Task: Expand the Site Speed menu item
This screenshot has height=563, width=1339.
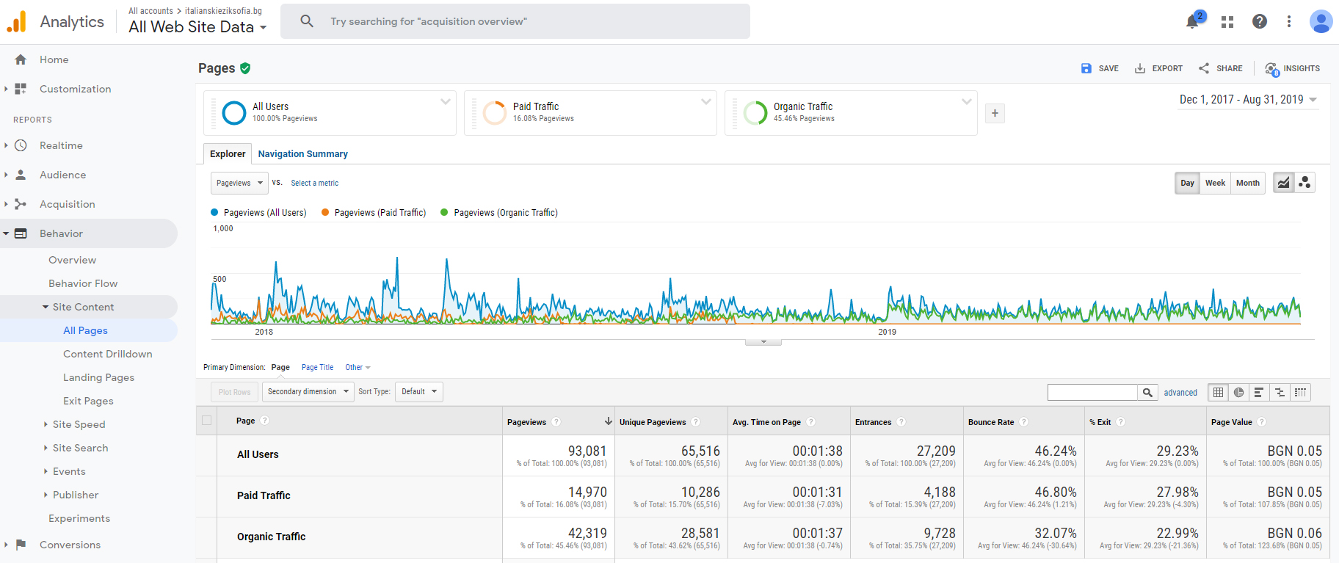Action: tap(79, 424)
